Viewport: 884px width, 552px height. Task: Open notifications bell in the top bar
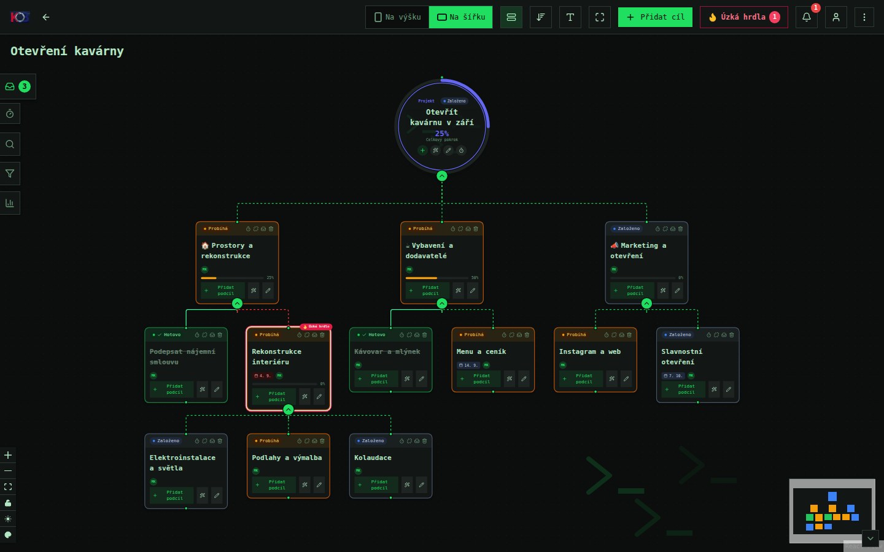807,17
